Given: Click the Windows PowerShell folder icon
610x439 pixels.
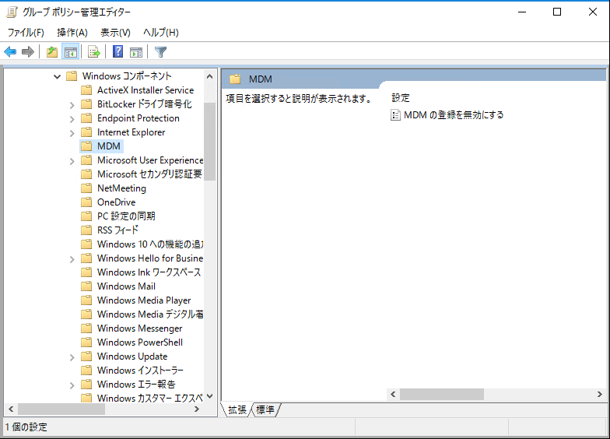Looking at the screenshot, I should (86, 342).
